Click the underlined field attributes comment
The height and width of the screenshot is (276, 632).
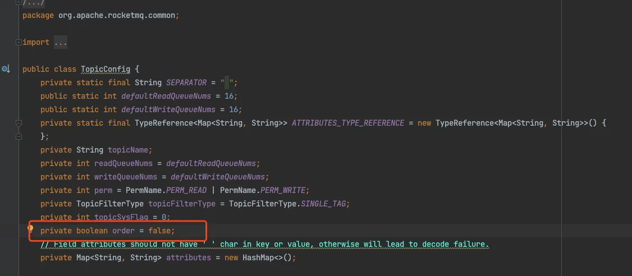tap(264, 244)
